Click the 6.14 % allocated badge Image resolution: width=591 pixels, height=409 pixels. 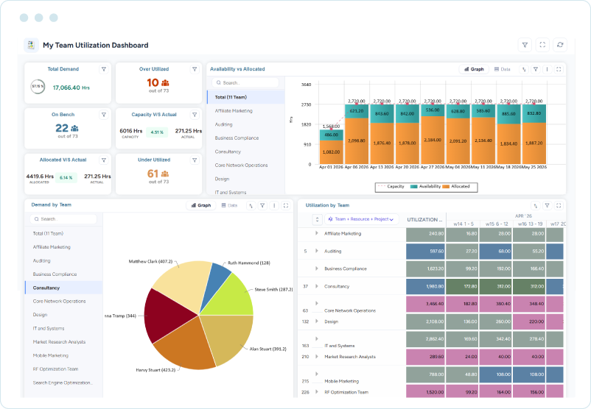[66, 177]
